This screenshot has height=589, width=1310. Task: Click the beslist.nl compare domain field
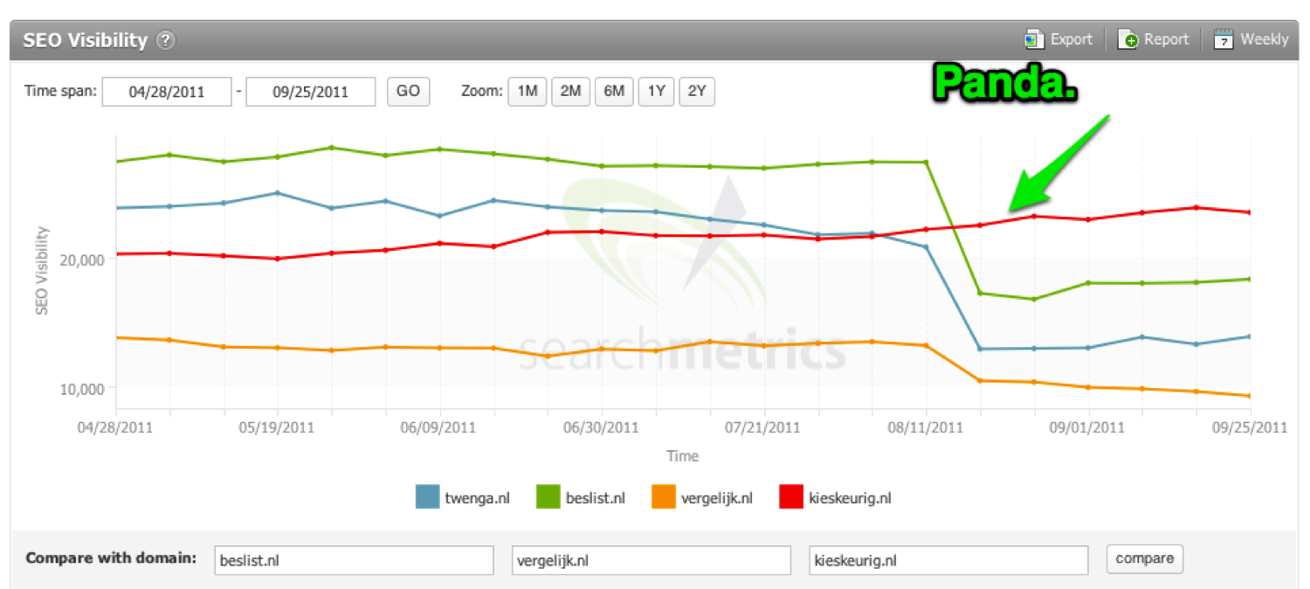(354, 560)
